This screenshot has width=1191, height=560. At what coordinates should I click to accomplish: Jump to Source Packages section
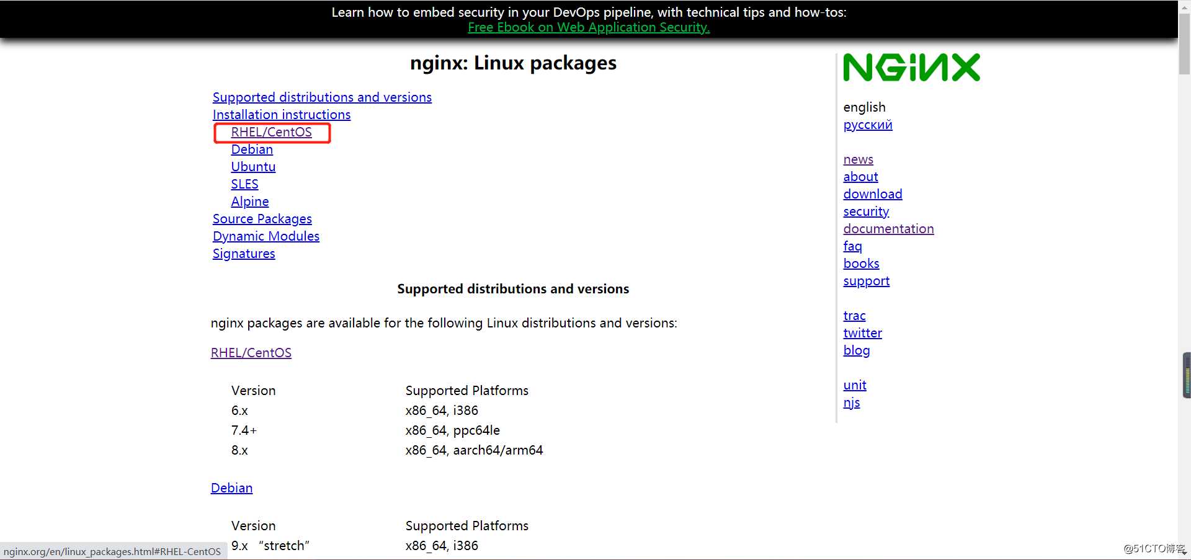pyautogui.click(x=262, y=219)
